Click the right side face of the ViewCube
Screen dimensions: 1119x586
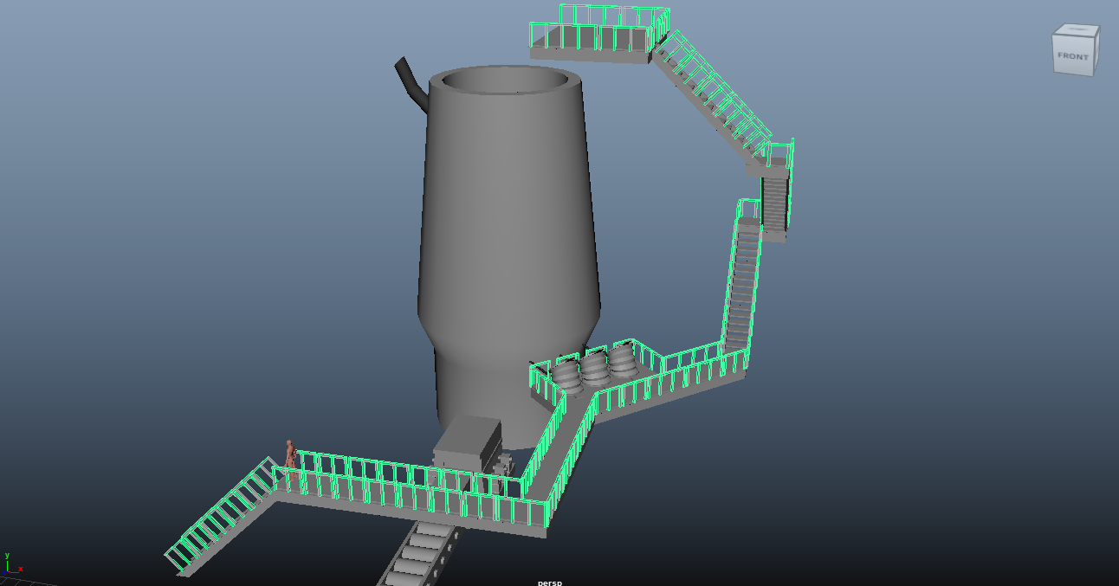tap(1096, 52)
